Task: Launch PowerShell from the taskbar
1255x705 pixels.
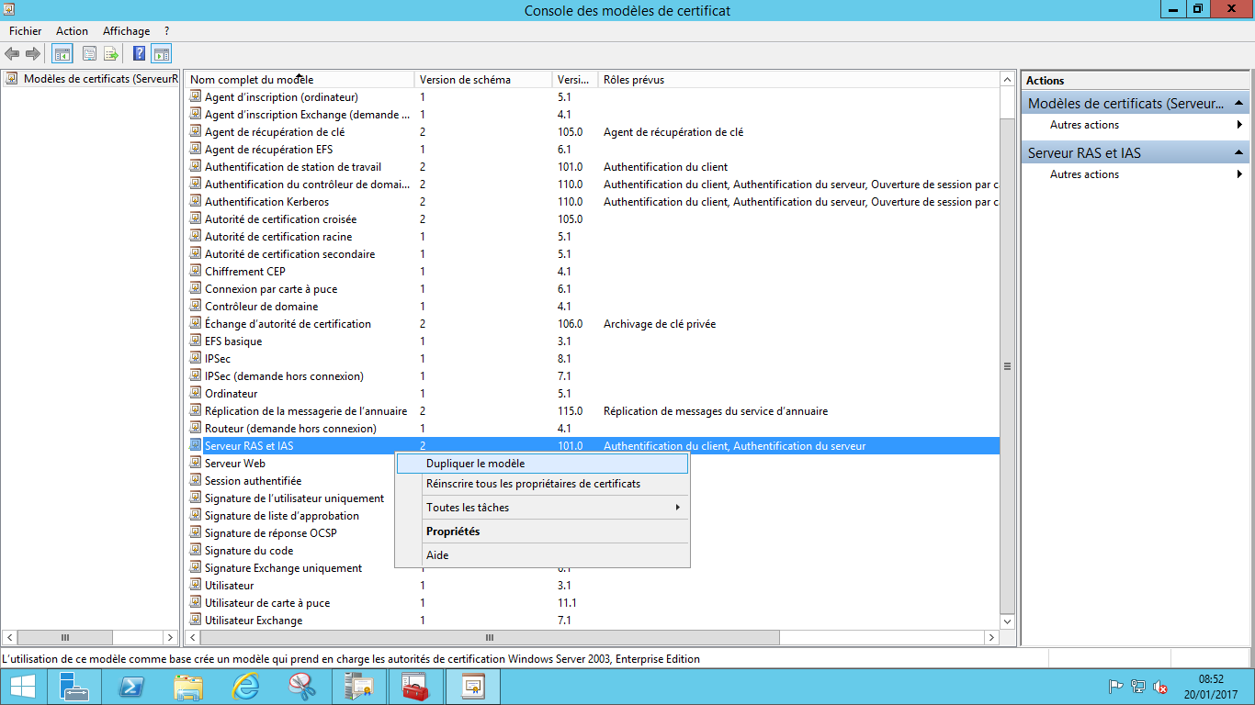Action: click(130, 686)
